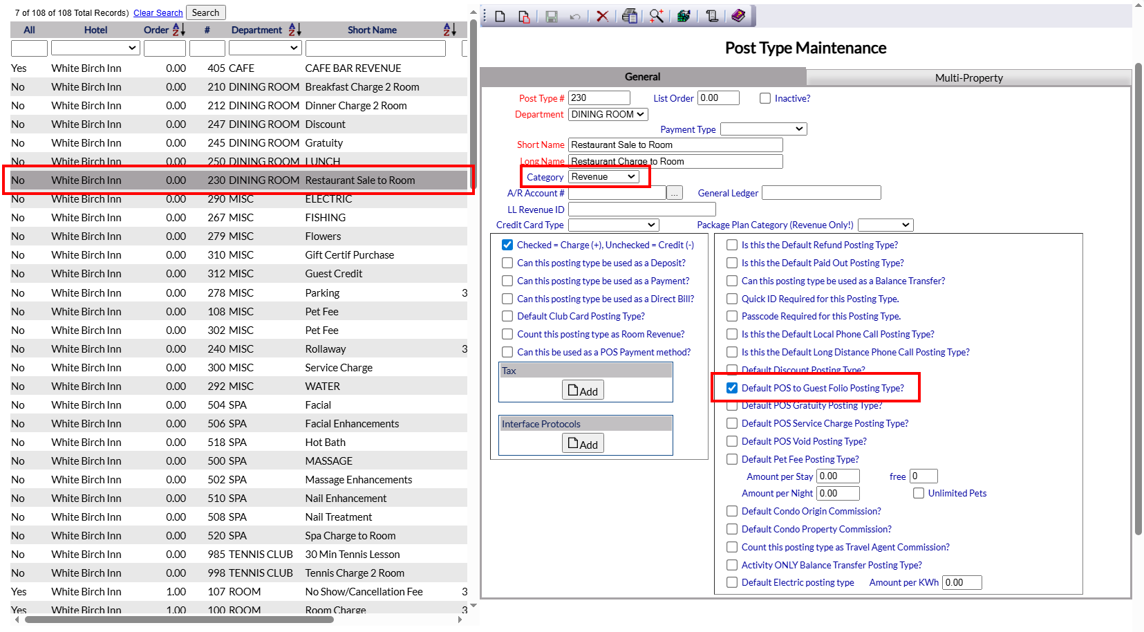Viewport: 1144px width, 632px height.
Task: Select the General tab
Action: [x=643, y=77]
